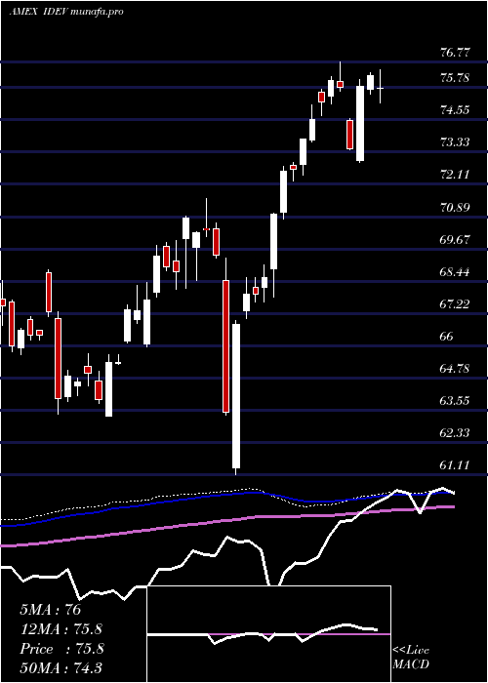Select the 76.77 price axis label
Image resolution: width=488 pixels, height=683 pixels.
[x=455, y=53]
